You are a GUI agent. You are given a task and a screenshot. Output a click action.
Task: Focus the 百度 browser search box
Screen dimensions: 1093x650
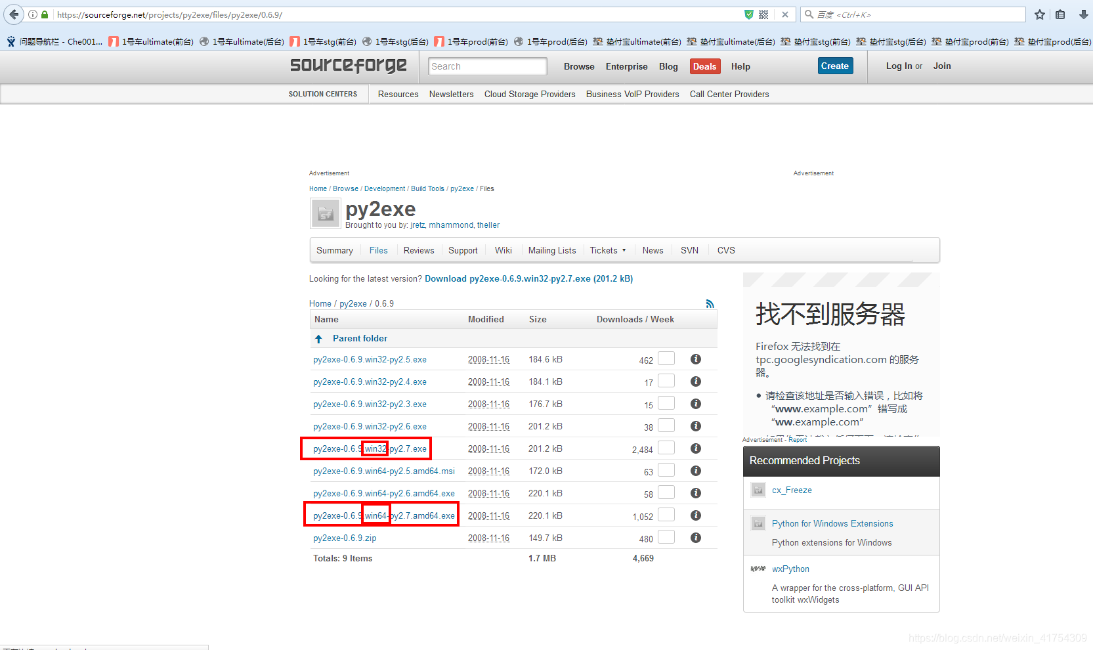(912, 14)
